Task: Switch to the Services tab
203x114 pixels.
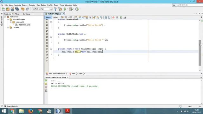Action: tap(26, 14)
